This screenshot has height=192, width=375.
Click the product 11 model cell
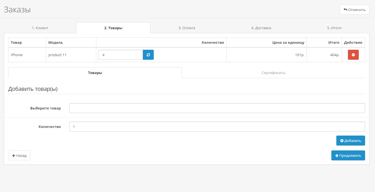57,55
